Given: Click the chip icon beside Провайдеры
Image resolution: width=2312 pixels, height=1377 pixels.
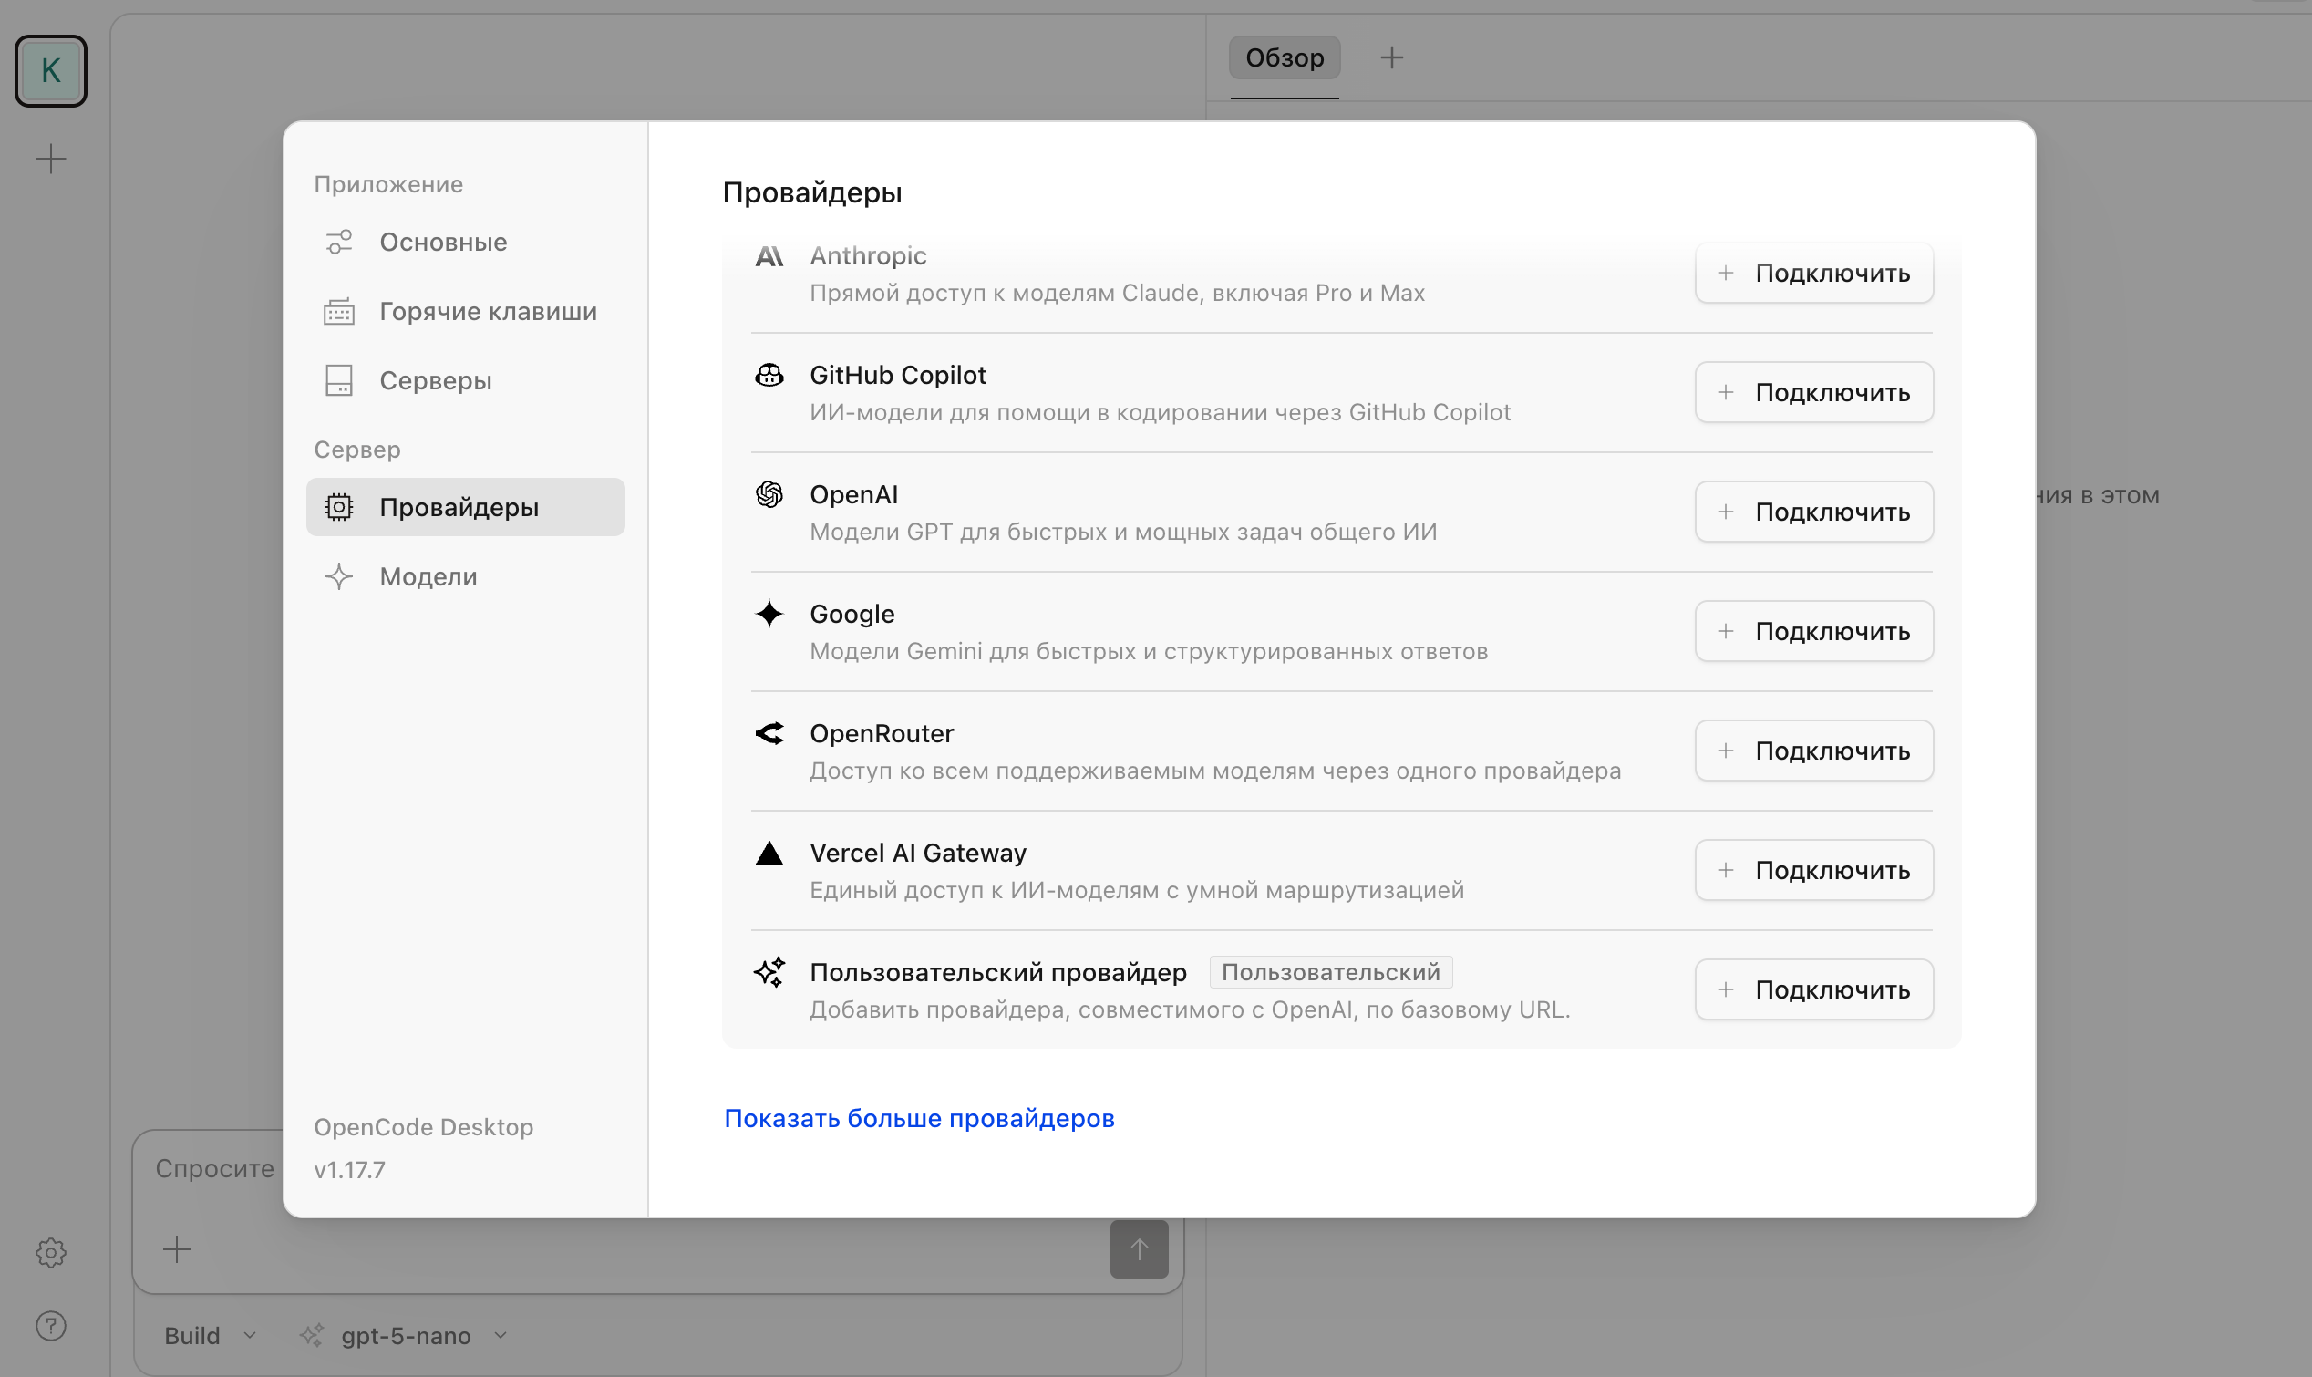Looking at the screenshot, I should point(338,508).
